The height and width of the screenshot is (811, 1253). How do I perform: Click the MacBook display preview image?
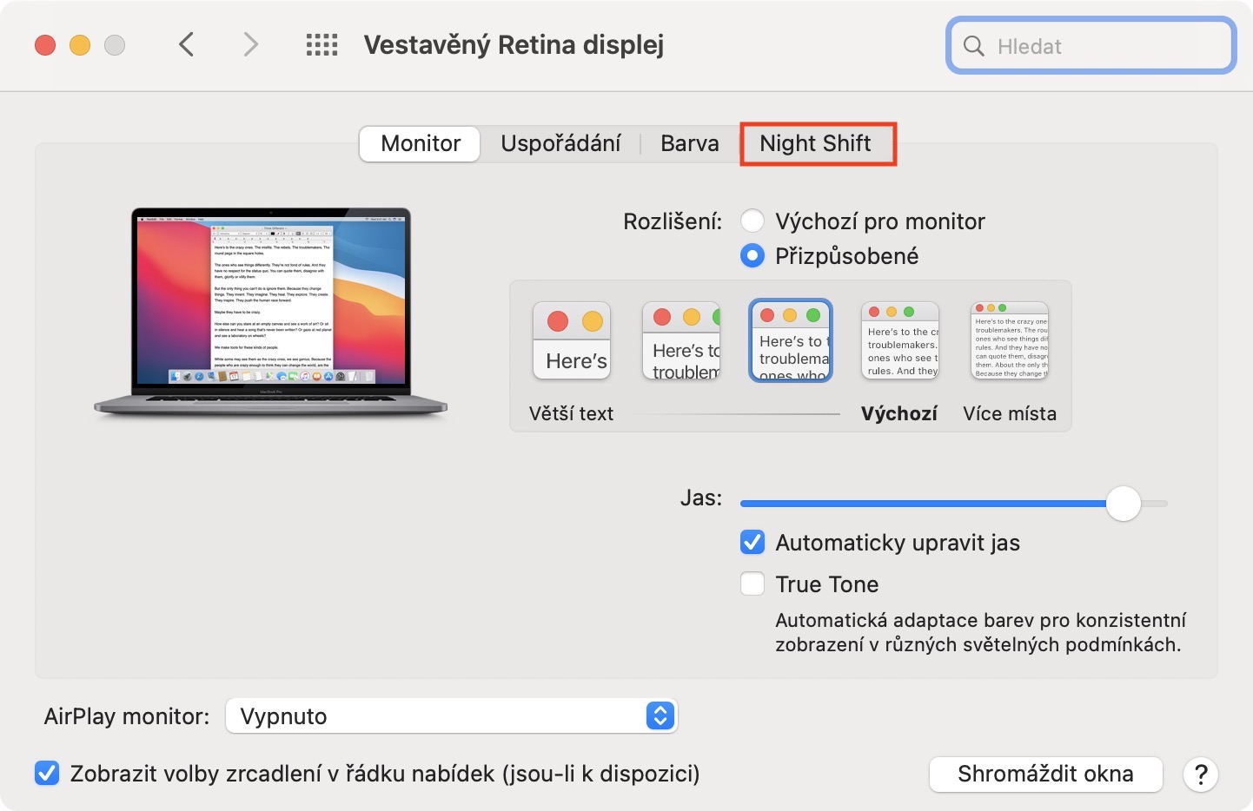tap(271, 313)
